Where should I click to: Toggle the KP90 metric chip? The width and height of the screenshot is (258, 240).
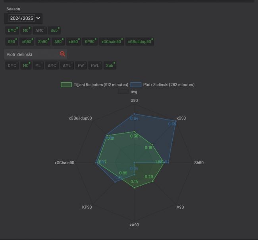(90, 42)
